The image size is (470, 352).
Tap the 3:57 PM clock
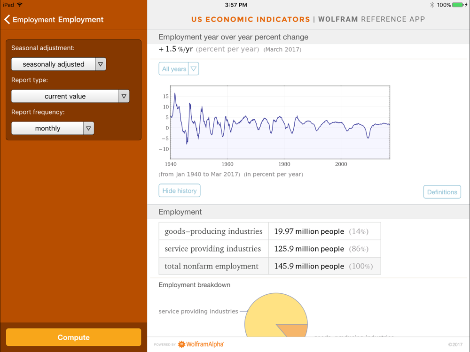[x=236, y=5]
